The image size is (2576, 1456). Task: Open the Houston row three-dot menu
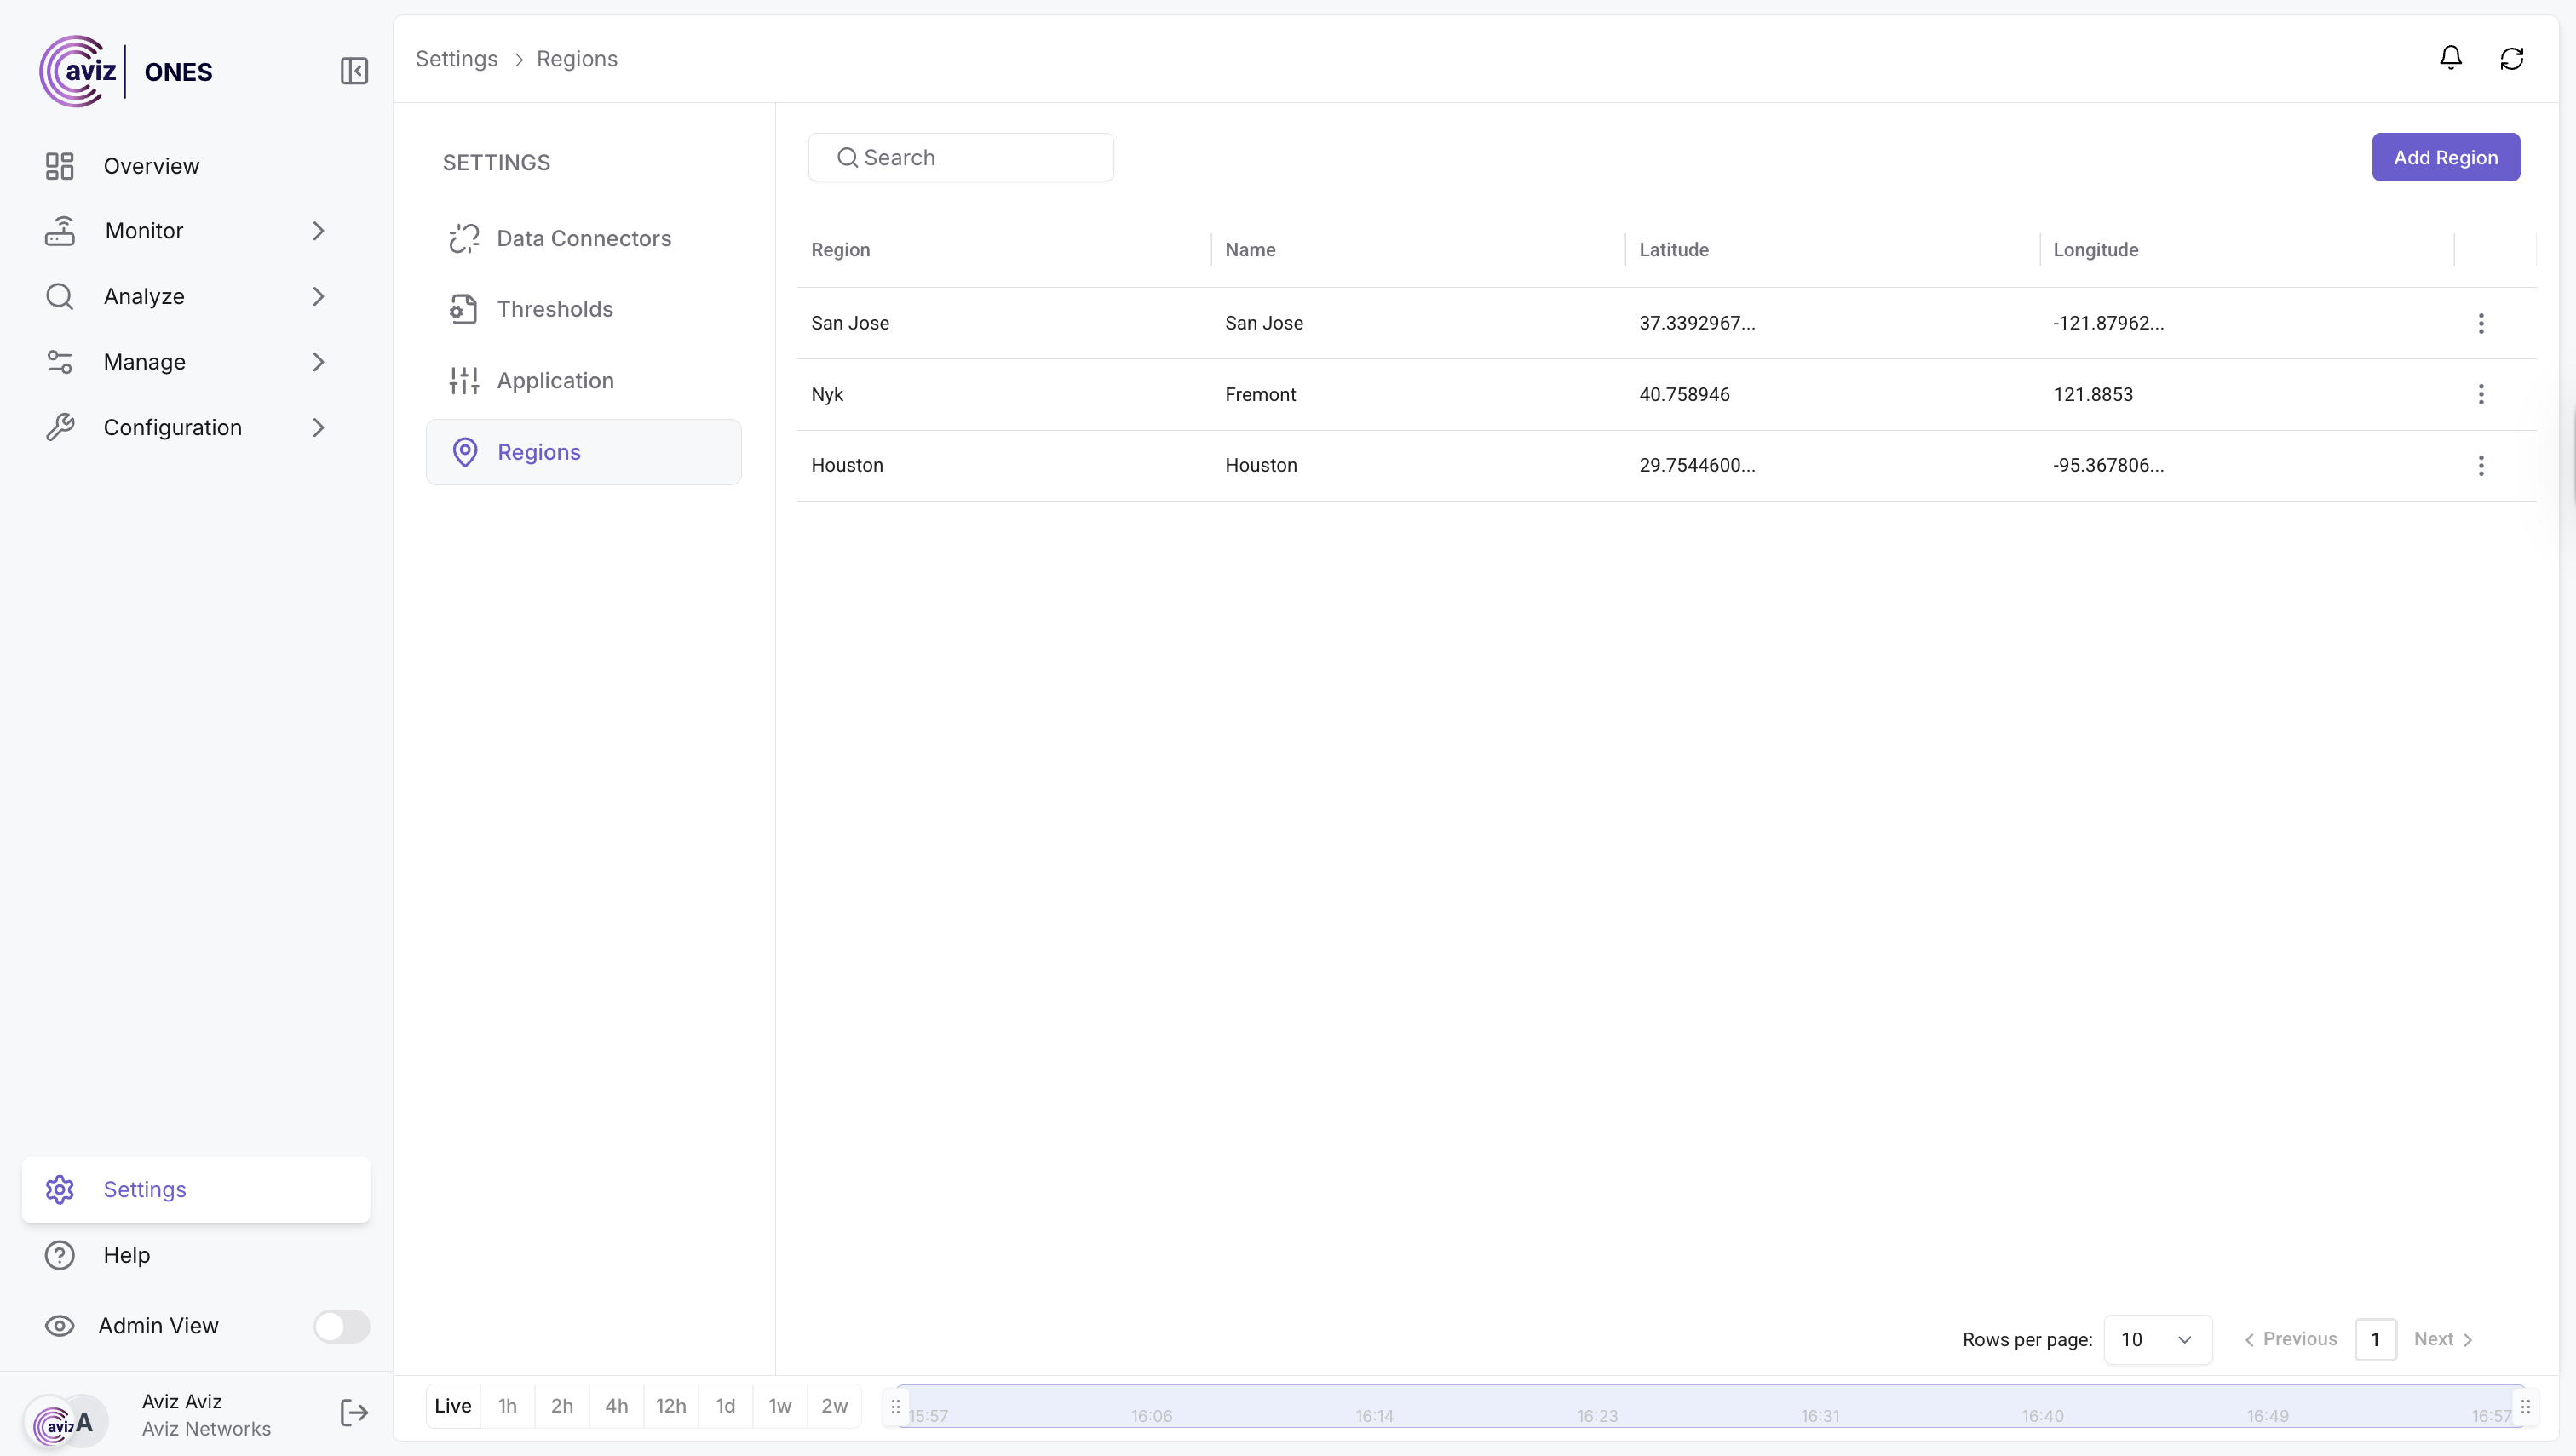click(2480, 465)
